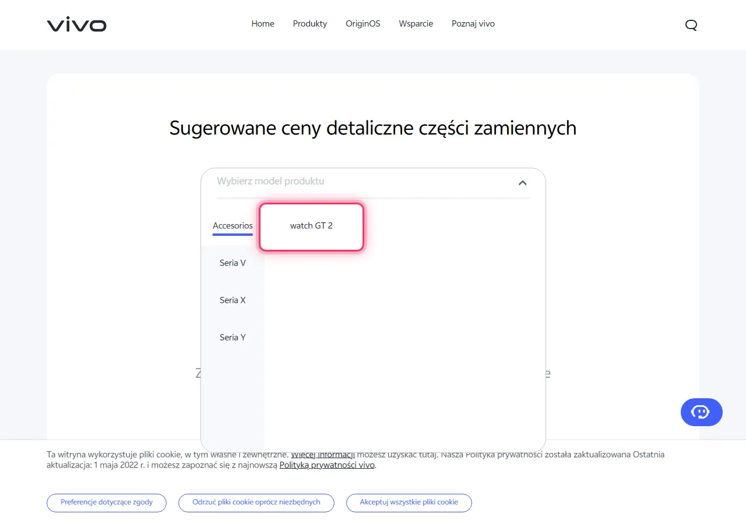Open the Wsparcie menu
The height and width of the screenshot is (524, 746).
[416, 24]
